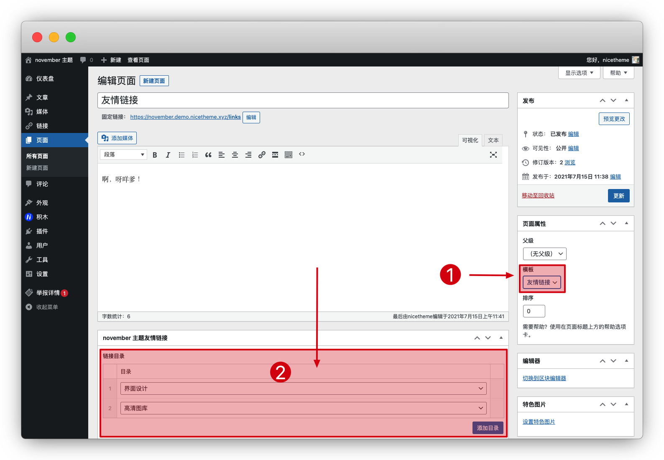Screen dimensions: 664x460
Task: Open the permalink november.demo.nicetheme.xyz/links
Action: click(x=185, y=117)
